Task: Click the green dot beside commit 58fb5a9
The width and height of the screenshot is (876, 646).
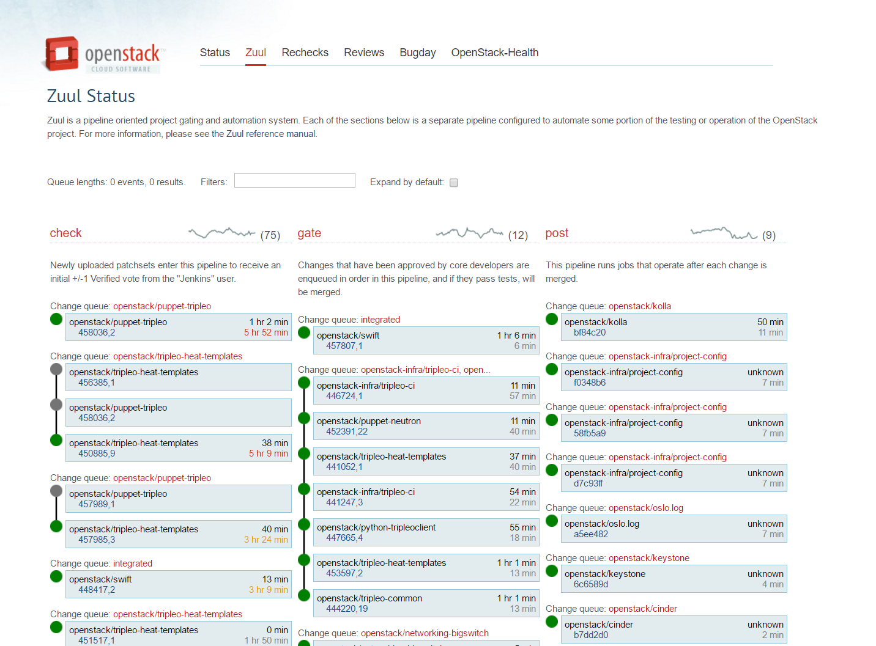Action: pyautogui.click(x=552, y=420)
